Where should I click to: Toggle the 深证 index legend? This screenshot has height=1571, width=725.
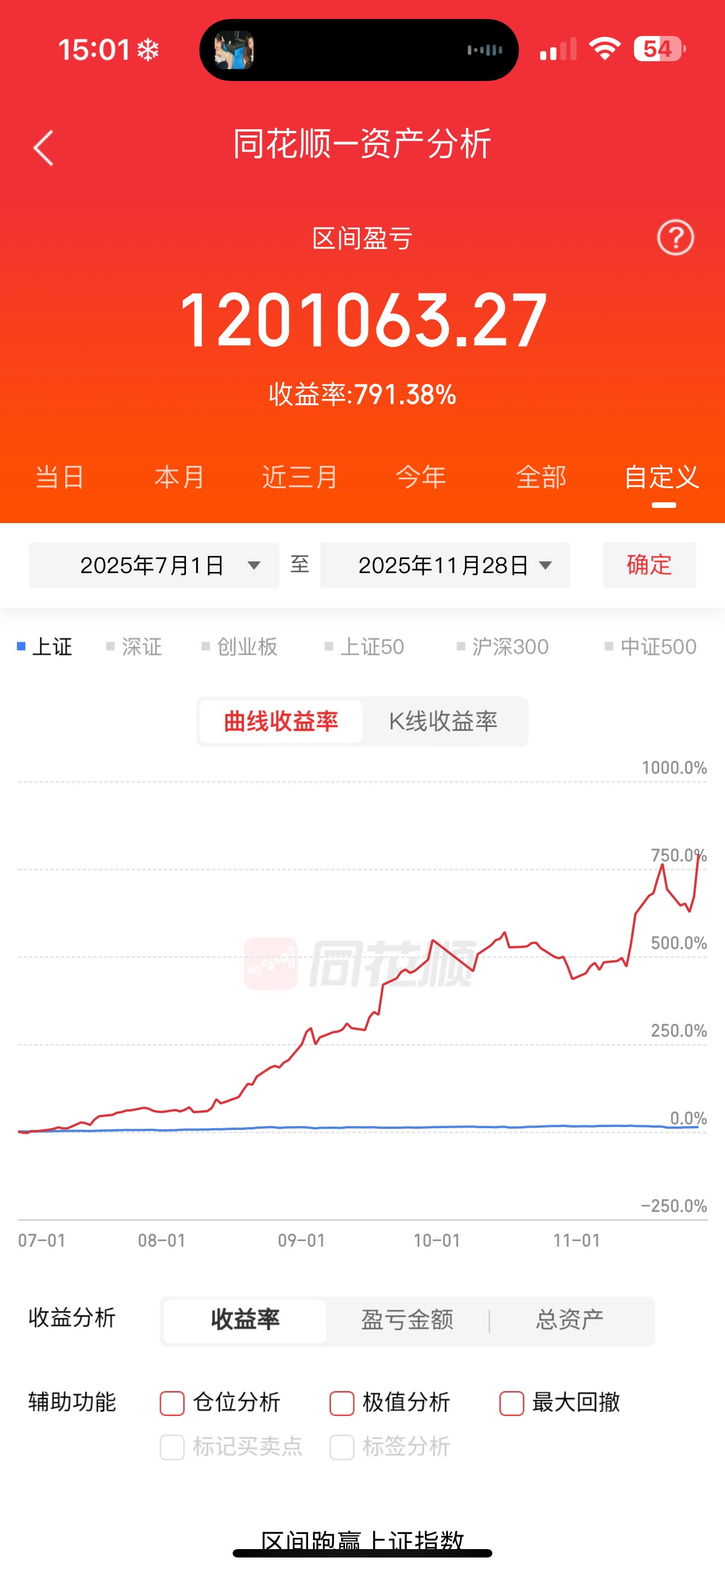pyautogui.click(x=134, y=647)
